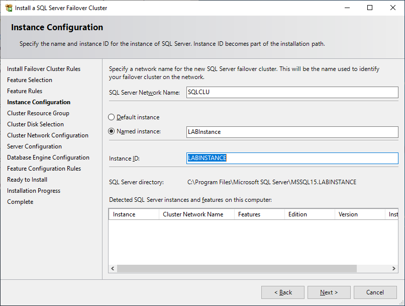This screenshot has height=306, width=405.
Task: Select the Named instance radio button
Action: pos(111,131)
